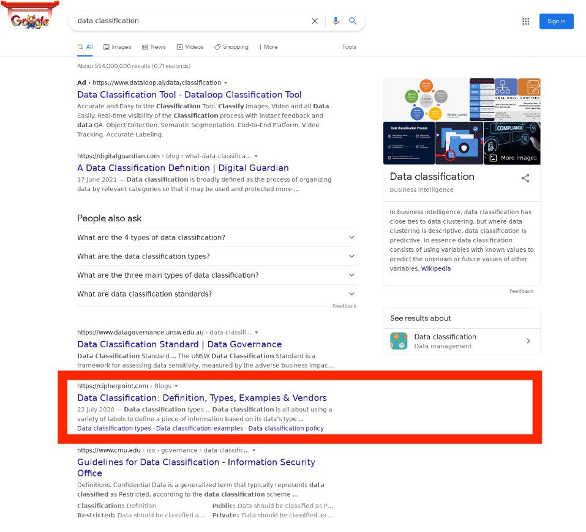
Task: Follow the 'Data classification examples' sitelink
Action: 200,428
